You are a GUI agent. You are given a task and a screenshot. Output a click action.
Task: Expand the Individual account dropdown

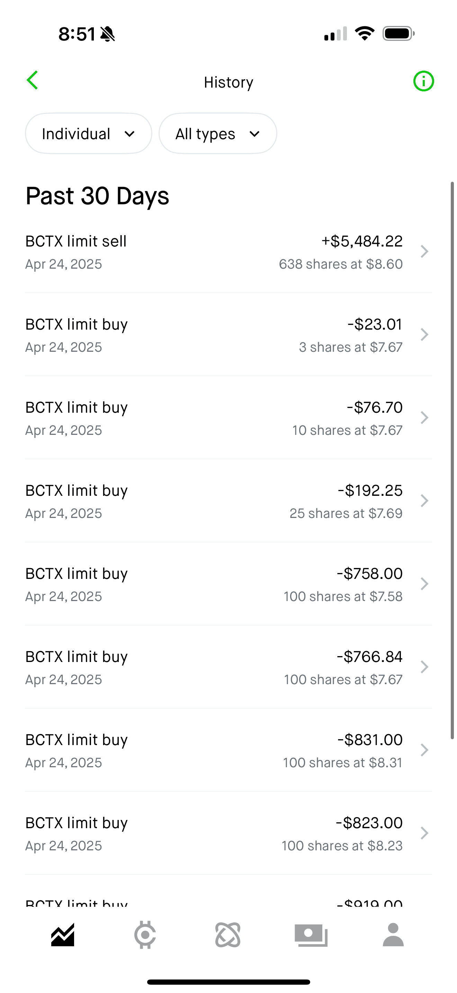coord(88,133)
